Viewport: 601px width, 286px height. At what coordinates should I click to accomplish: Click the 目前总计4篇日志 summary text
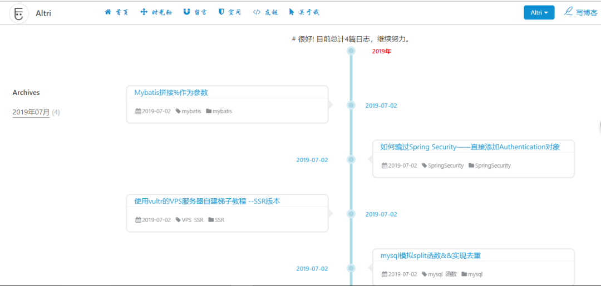pos(351,39)
